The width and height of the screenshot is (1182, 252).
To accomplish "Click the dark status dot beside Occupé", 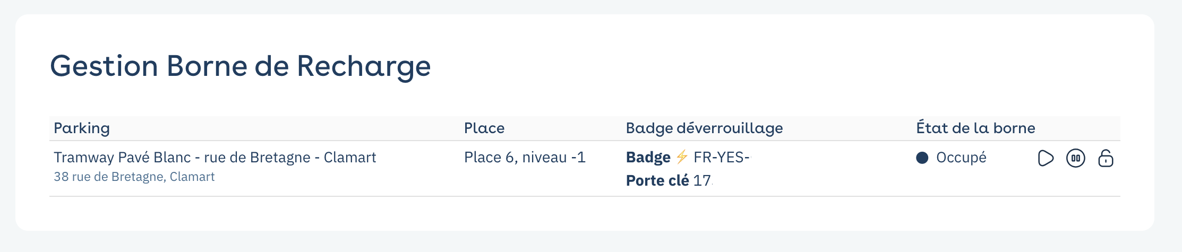I will [922, 158].
